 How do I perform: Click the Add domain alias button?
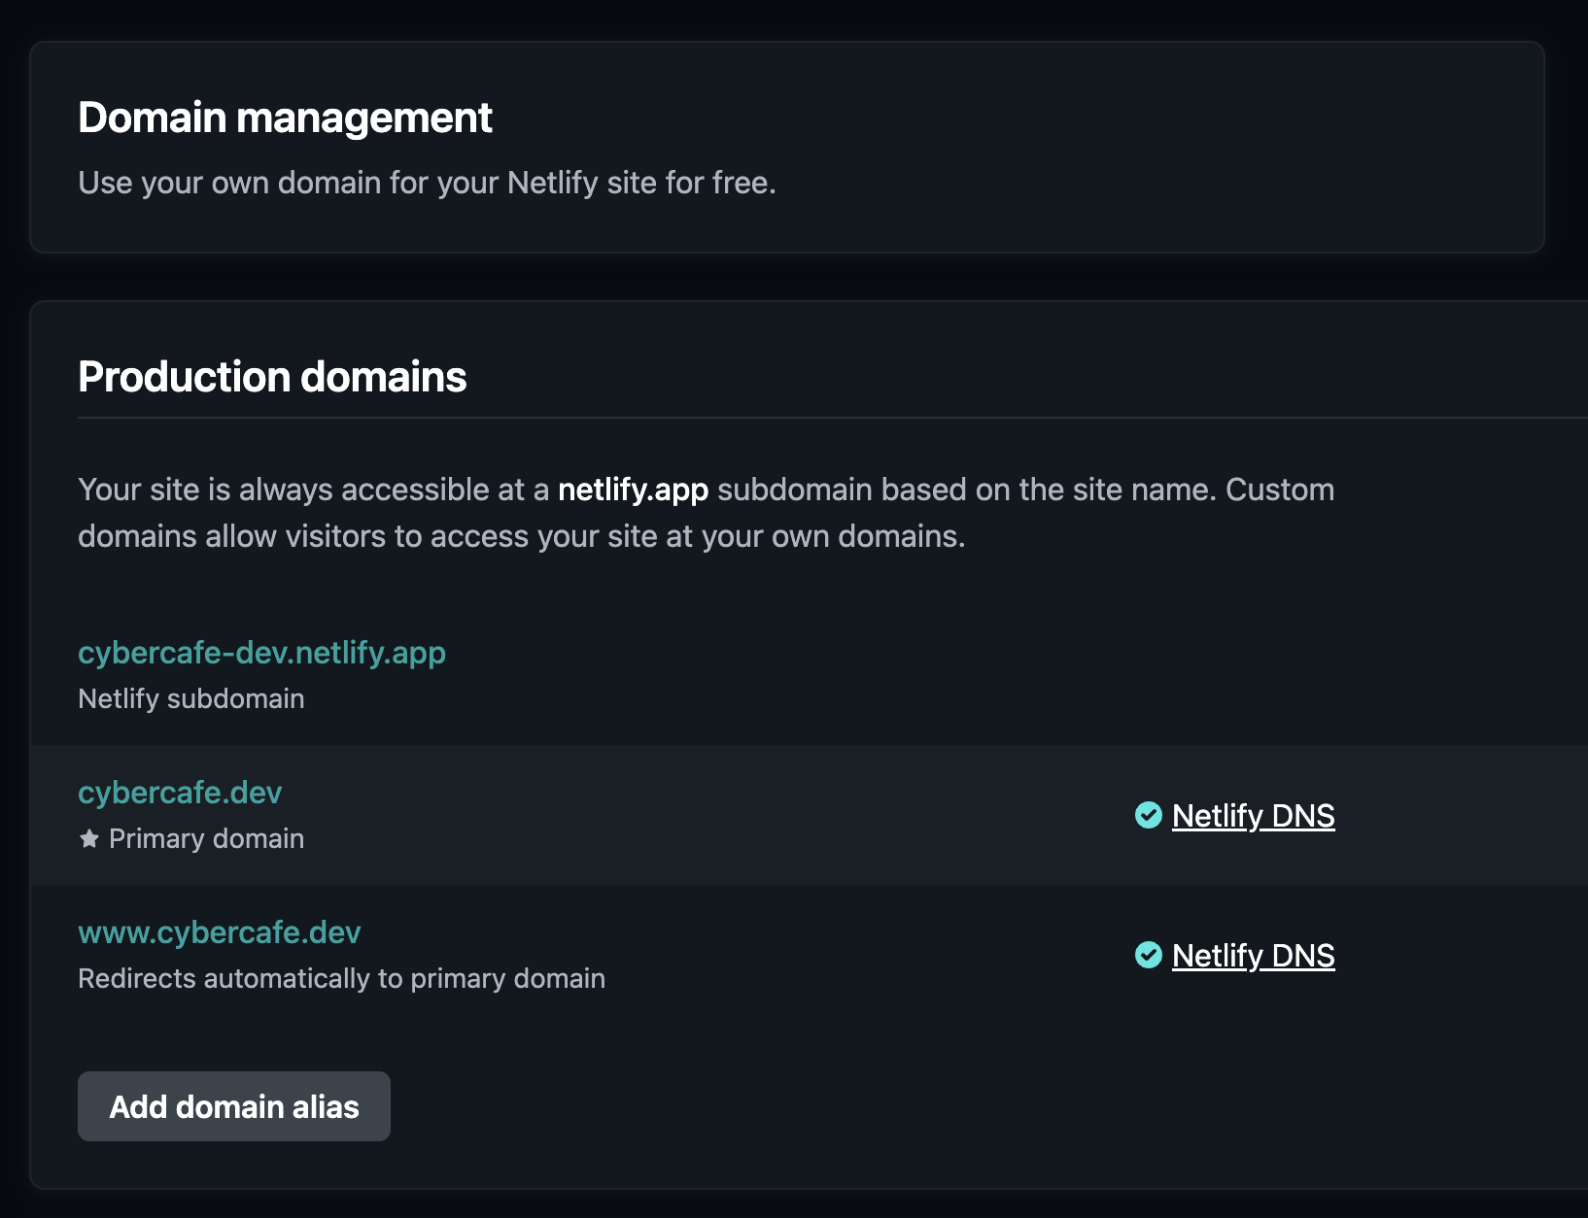point(234,1106)
